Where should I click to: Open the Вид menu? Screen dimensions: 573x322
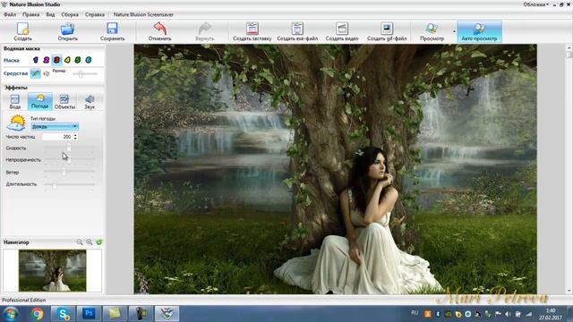(x=50, y=14)
